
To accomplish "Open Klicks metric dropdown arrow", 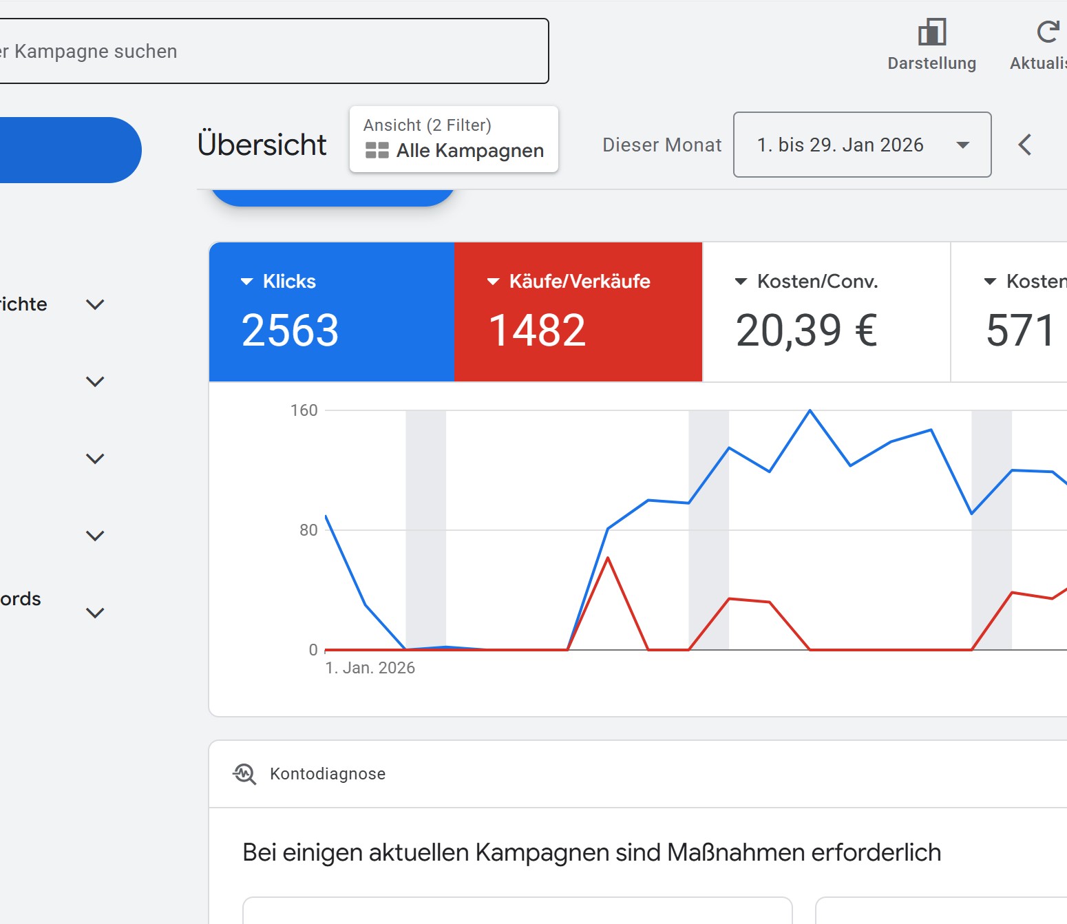I will coord(246,282).
